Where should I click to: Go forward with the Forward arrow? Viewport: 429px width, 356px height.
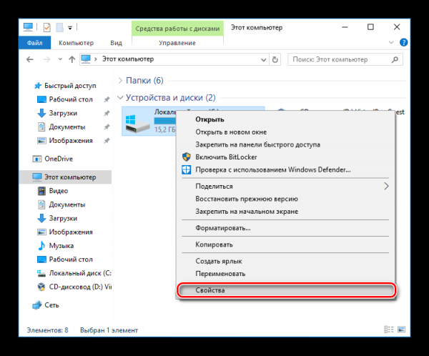click(x=46, y=59)
